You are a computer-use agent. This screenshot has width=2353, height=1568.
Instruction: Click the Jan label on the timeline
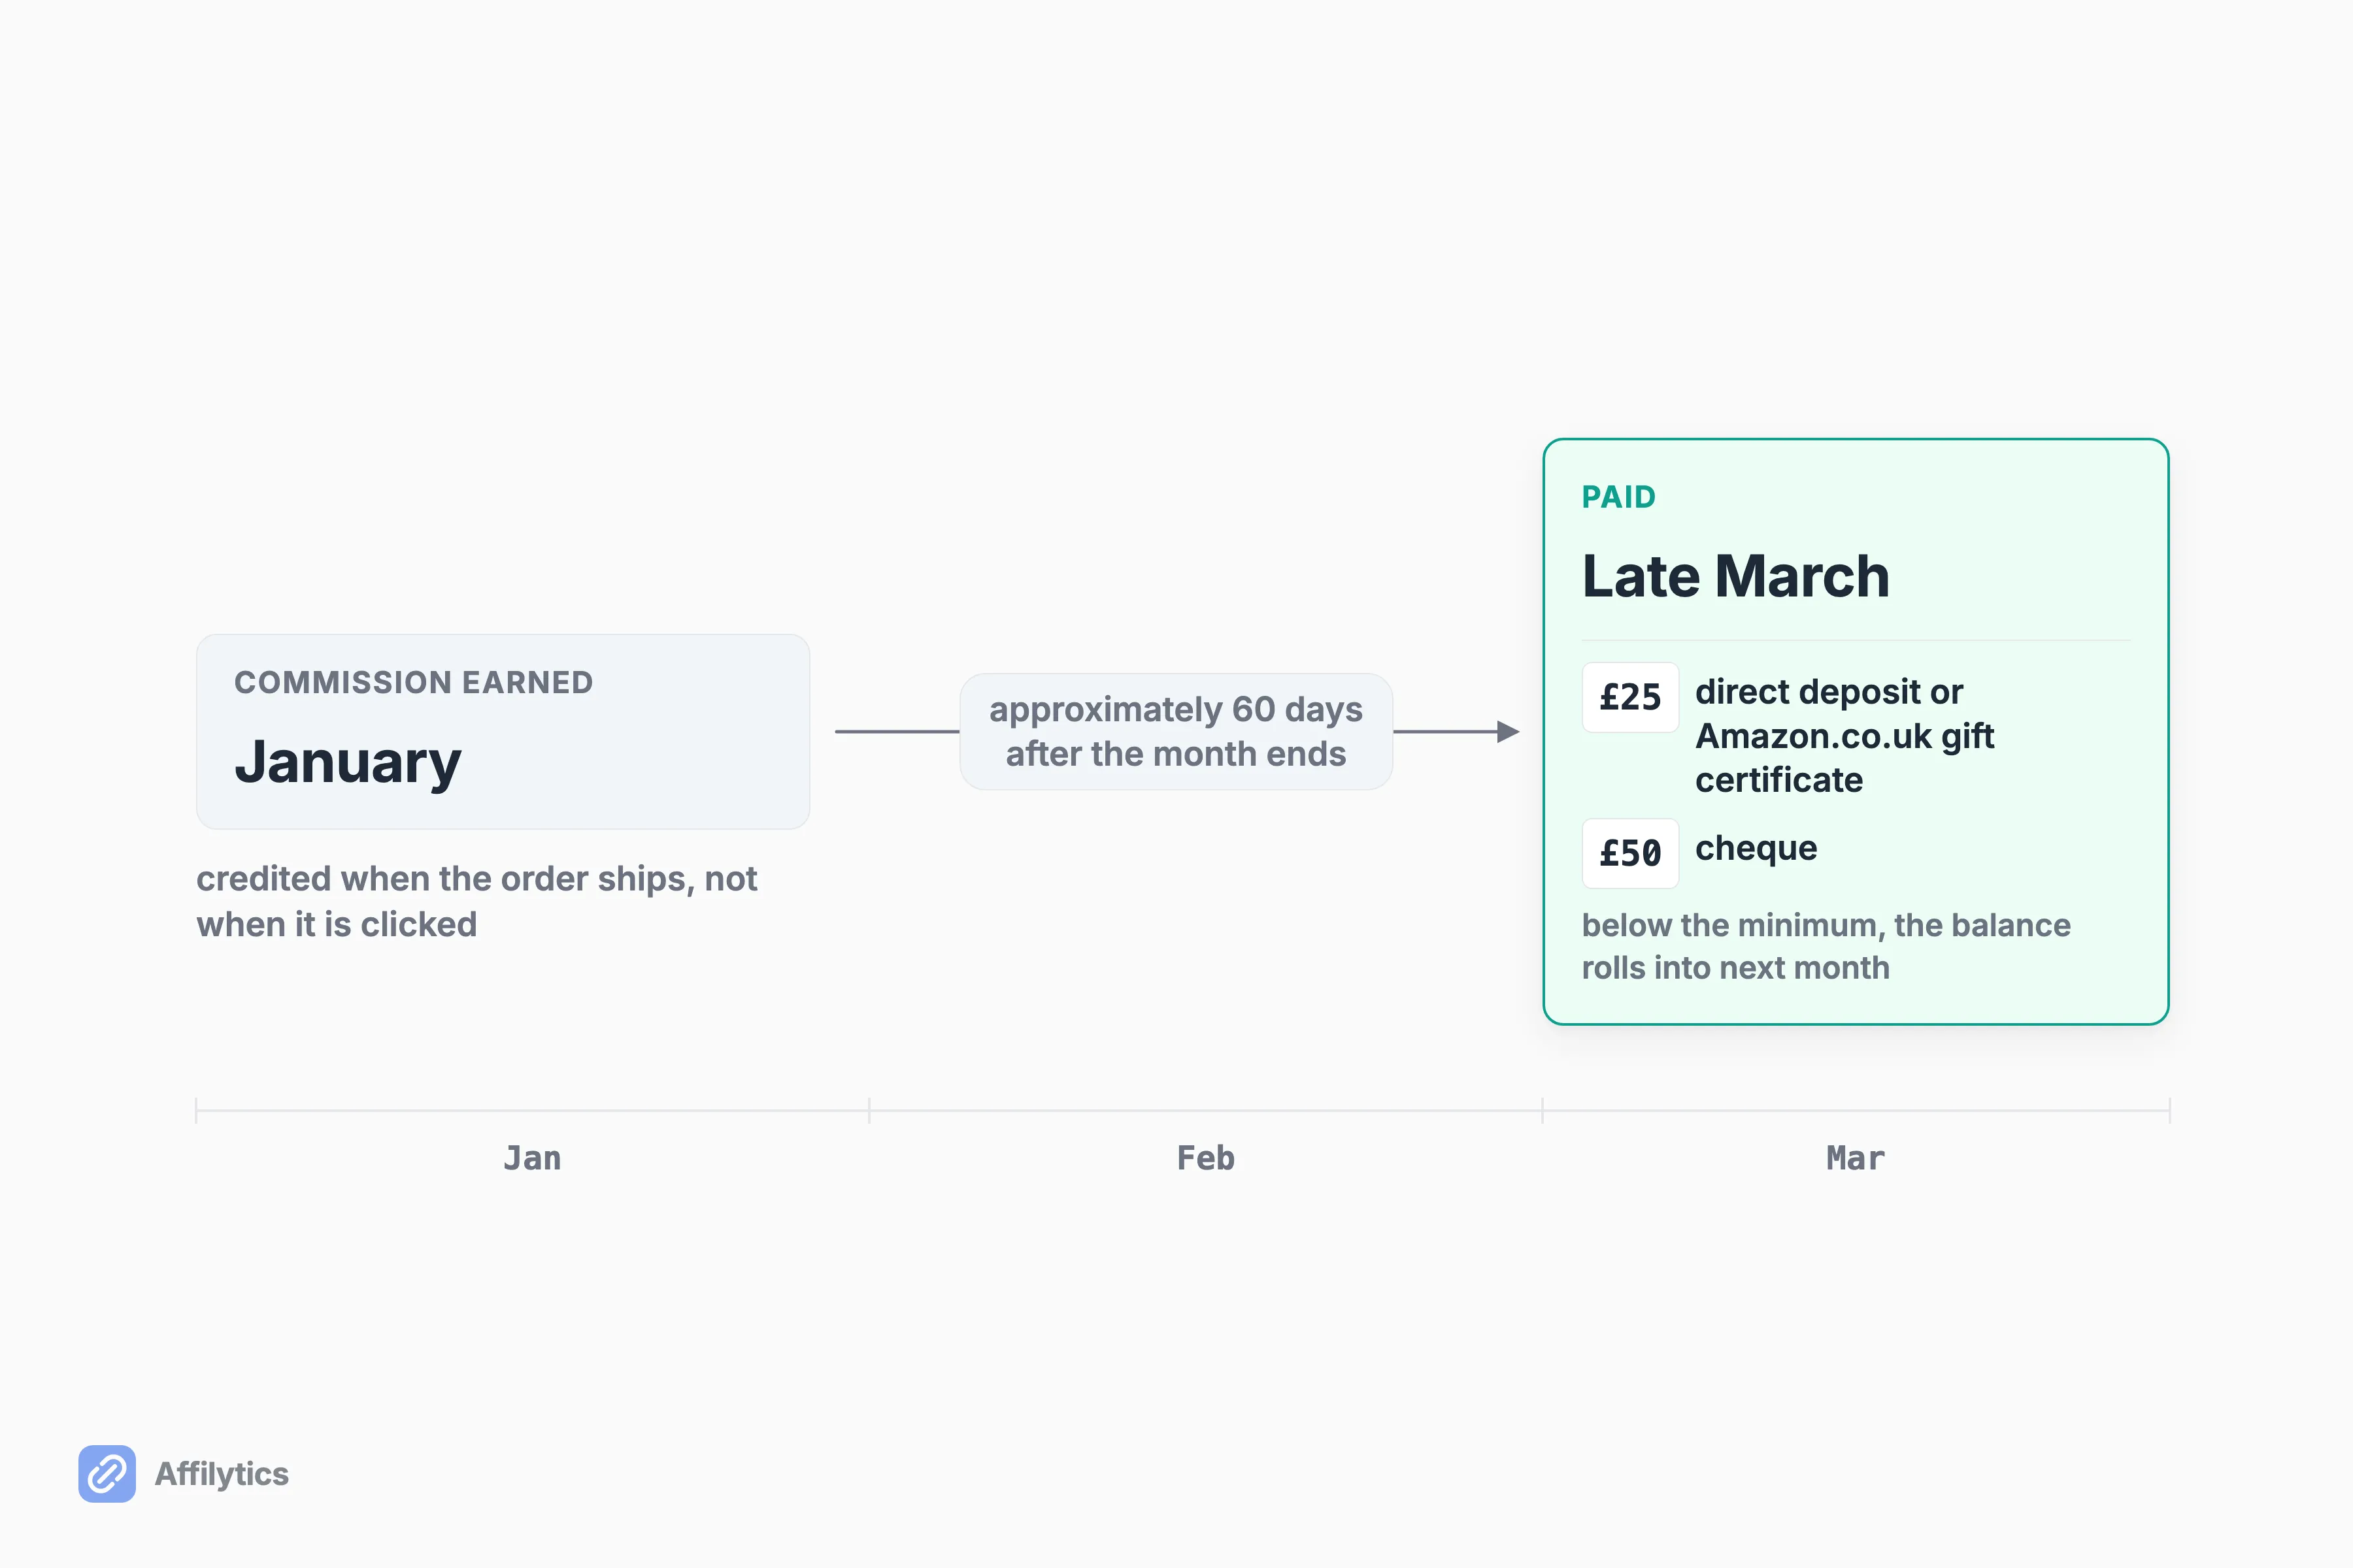[532, 1158]
